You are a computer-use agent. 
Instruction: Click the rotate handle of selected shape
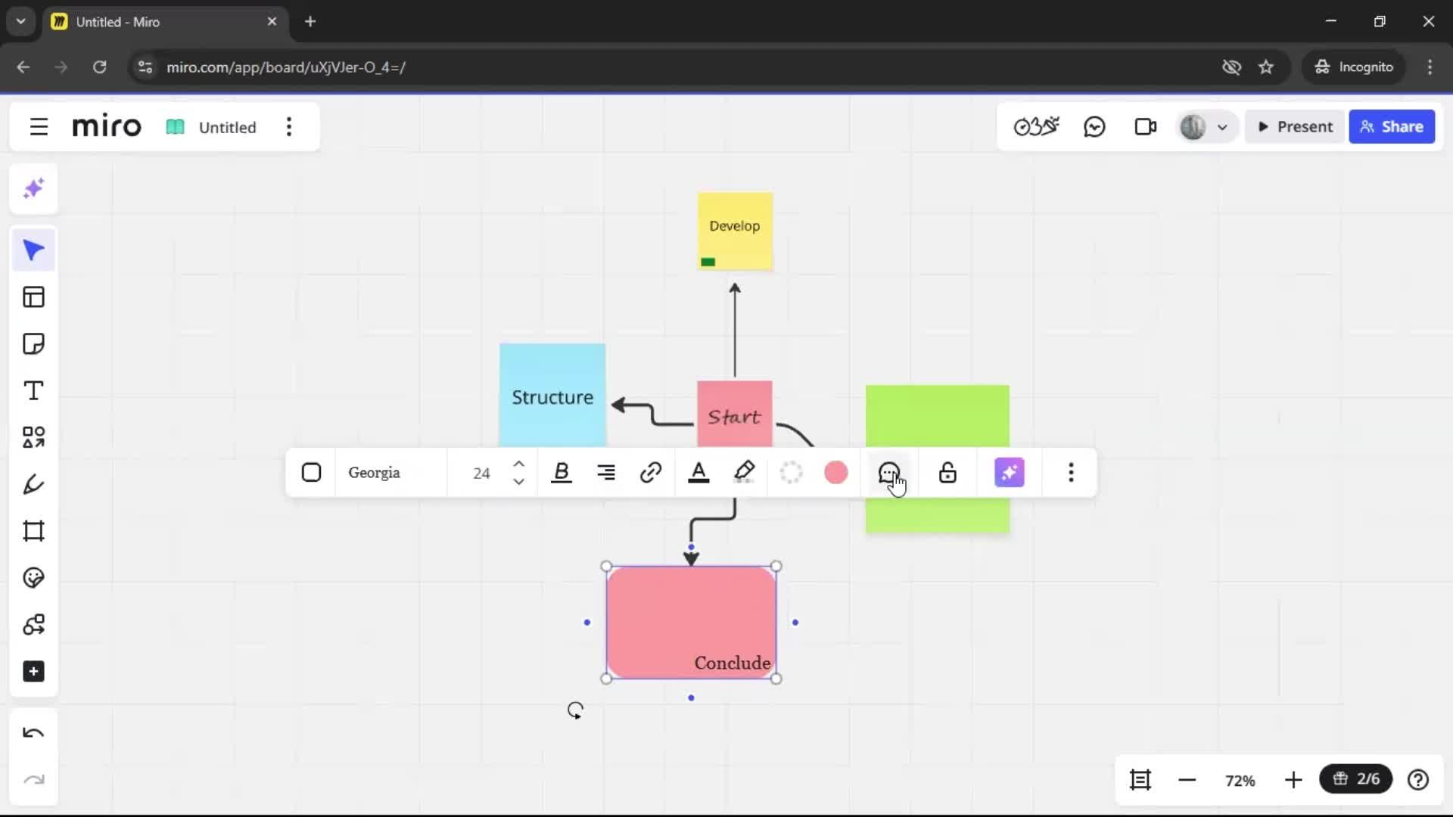point(575,710)
